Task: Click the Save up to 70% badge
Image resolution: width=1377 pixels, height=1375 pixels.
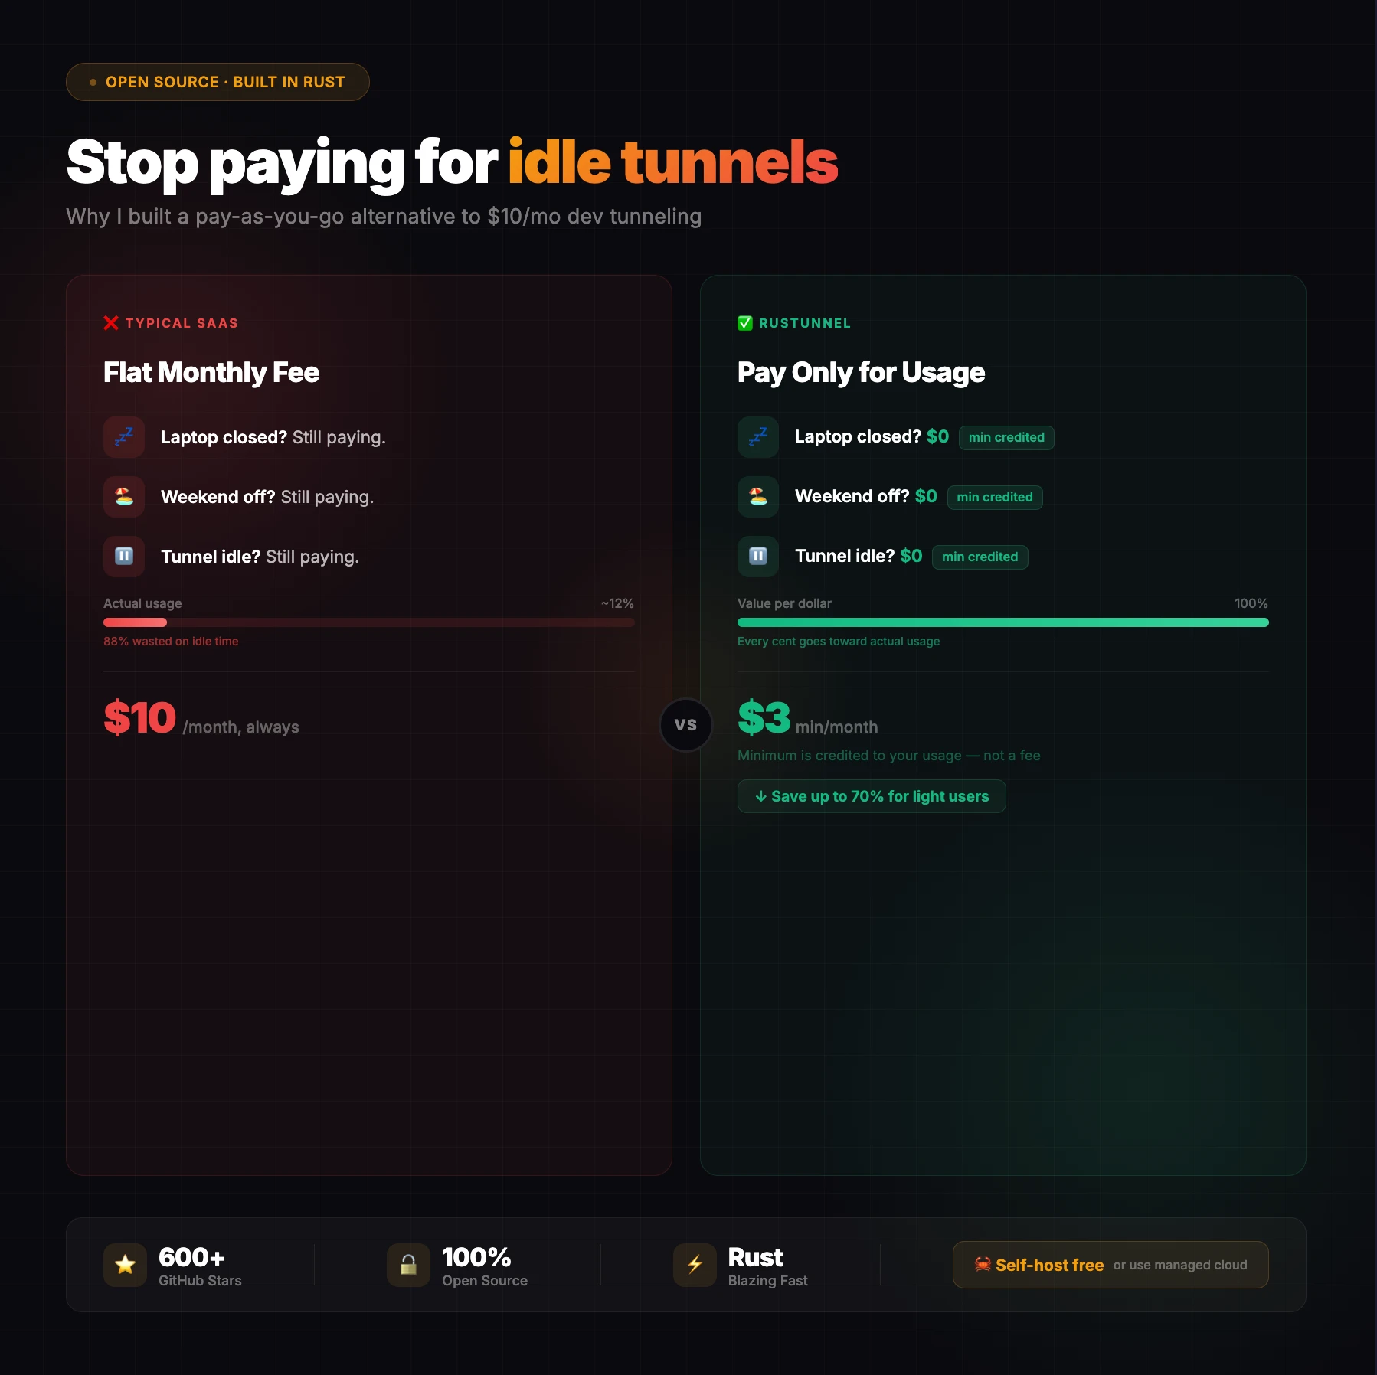Action: tap(872, 796)
